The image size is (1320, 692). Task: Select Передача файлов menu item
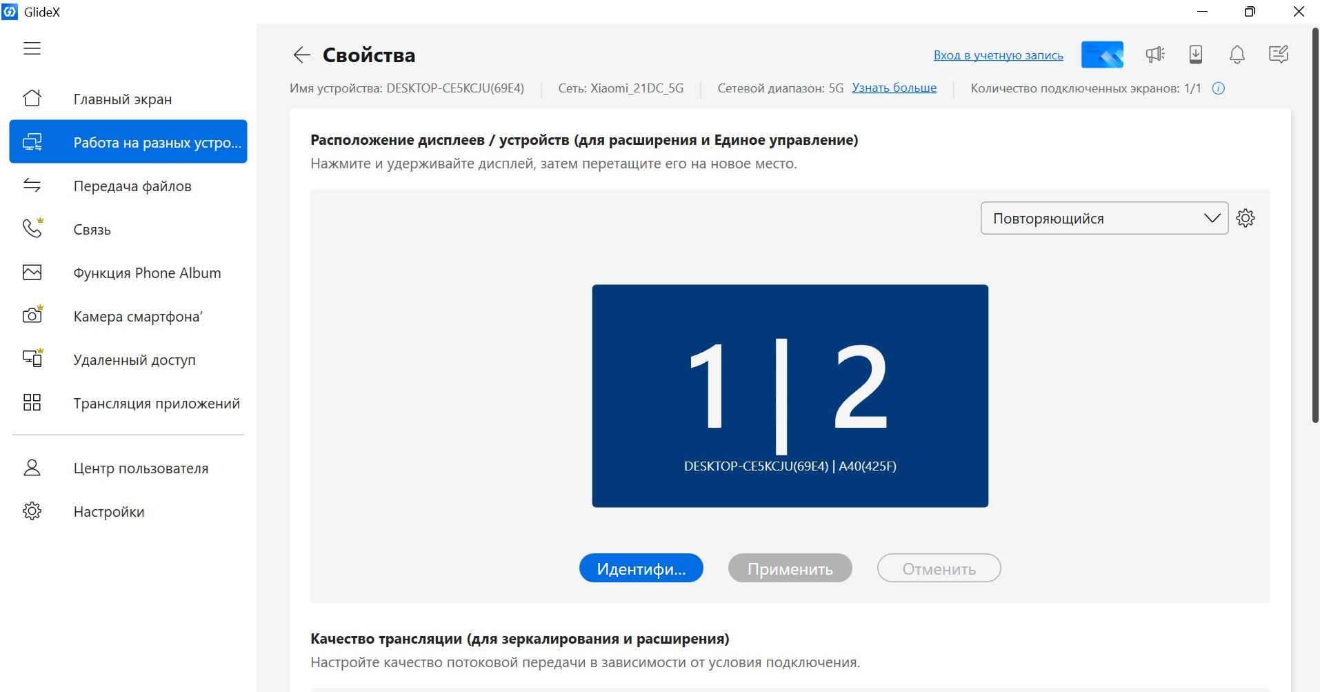pos(128,186)
